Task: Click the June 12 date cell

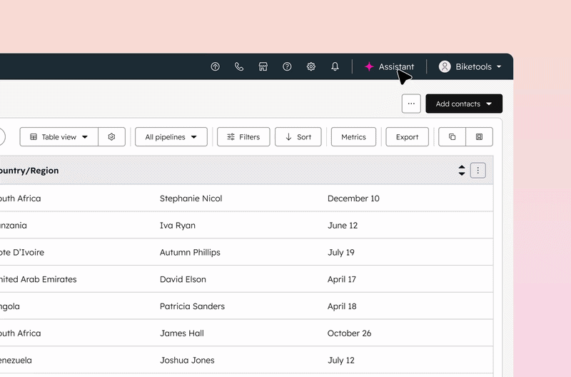Action: (343, 226)
